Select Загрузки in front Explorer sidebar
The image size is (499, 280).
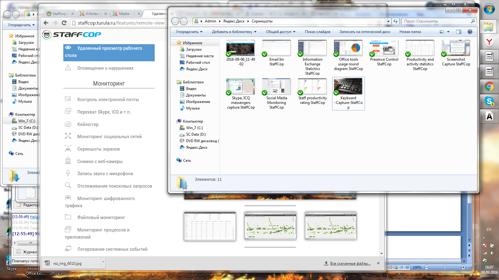point(194,49)
